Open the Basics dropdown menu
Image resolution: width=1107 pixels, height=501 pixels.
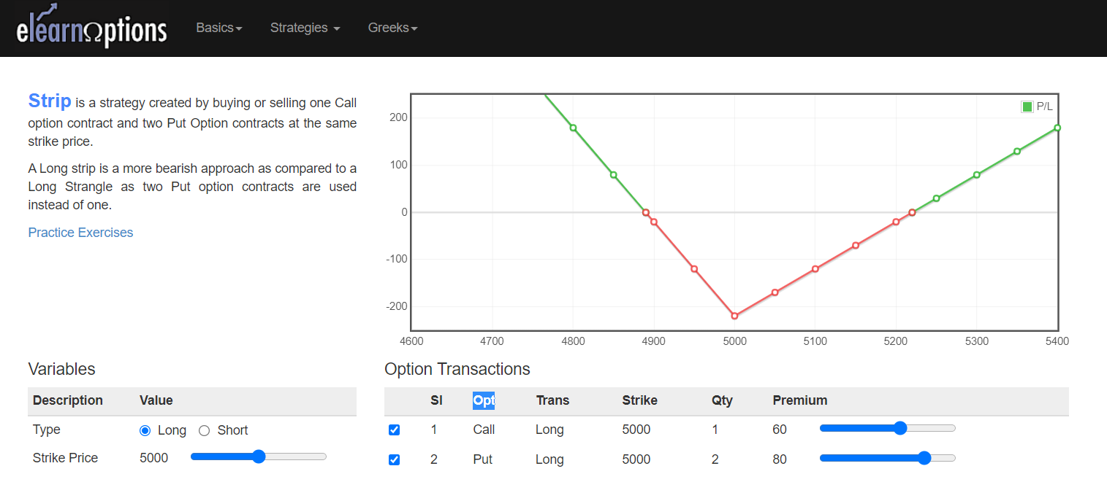pos(218,28)
